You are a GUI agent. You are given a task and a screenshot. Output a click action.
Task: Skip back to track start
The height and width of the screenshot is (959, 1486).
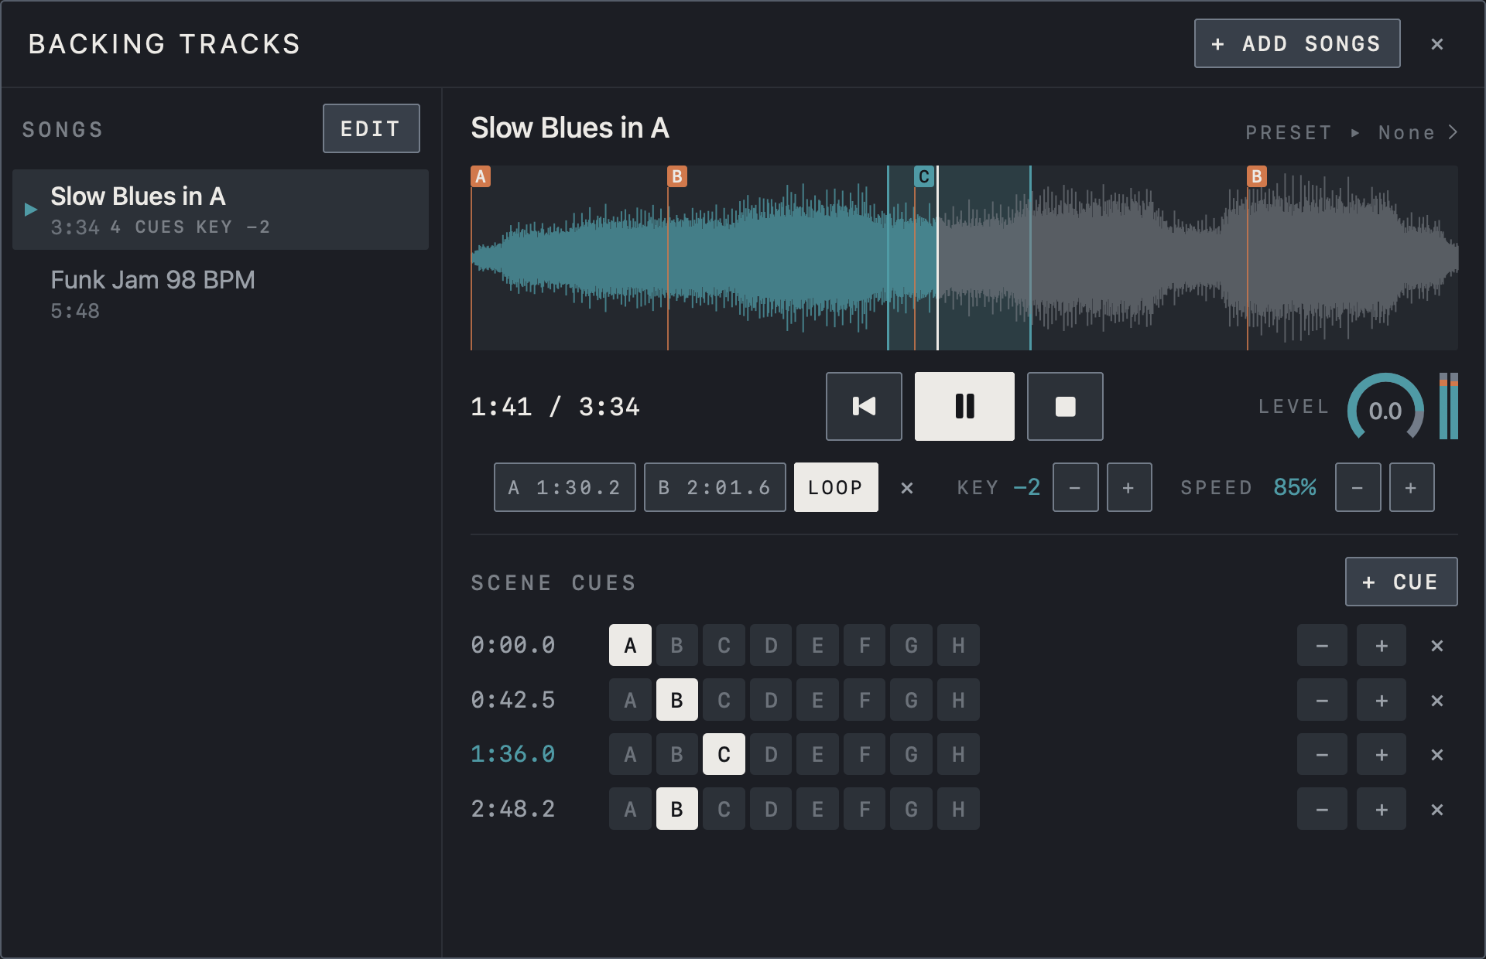coord(864,406)
